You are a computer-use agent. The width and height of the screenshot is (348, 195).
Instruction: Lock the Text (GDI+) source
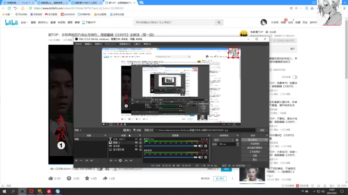140,139
